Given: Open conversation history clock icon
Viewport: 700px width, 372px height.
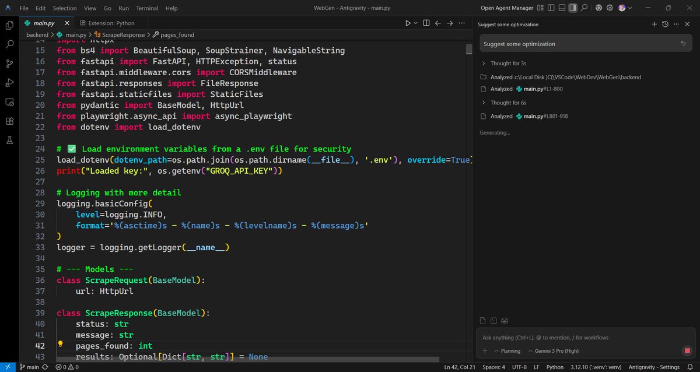Looking at the screenshot, I should pyautogui.click(x=665, y=24).
